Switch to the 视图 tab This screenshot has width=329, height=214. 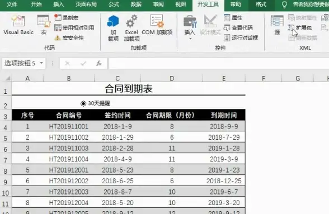(x=180, y=4)
